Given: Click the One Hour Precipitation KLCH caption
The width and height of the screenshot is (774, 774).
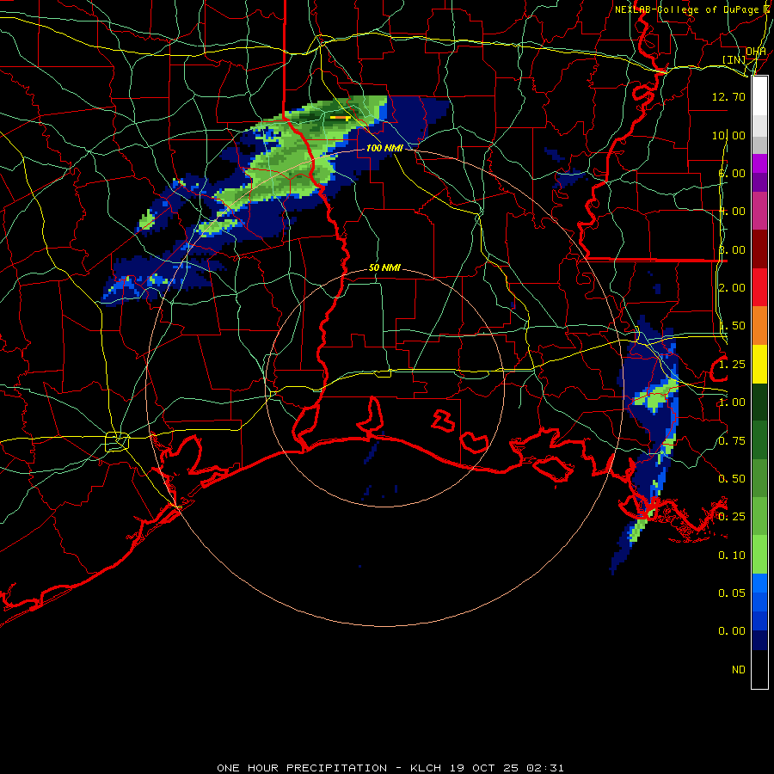Looking at the screenshot, I should (x=390, y=768).
